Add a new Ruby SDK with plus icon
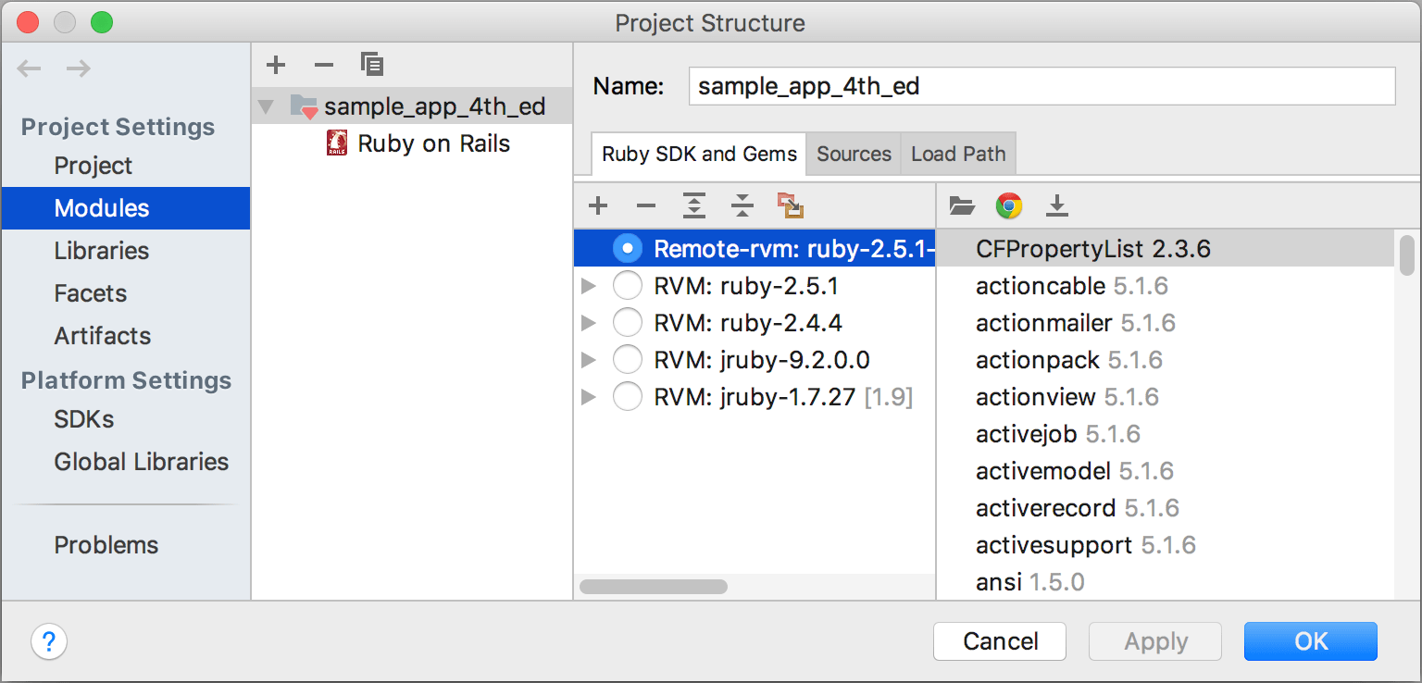Screen dimensions: 1422x683 coord(598,205)
